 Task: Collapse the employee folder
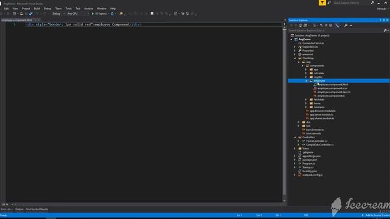[x=306, y=81]
